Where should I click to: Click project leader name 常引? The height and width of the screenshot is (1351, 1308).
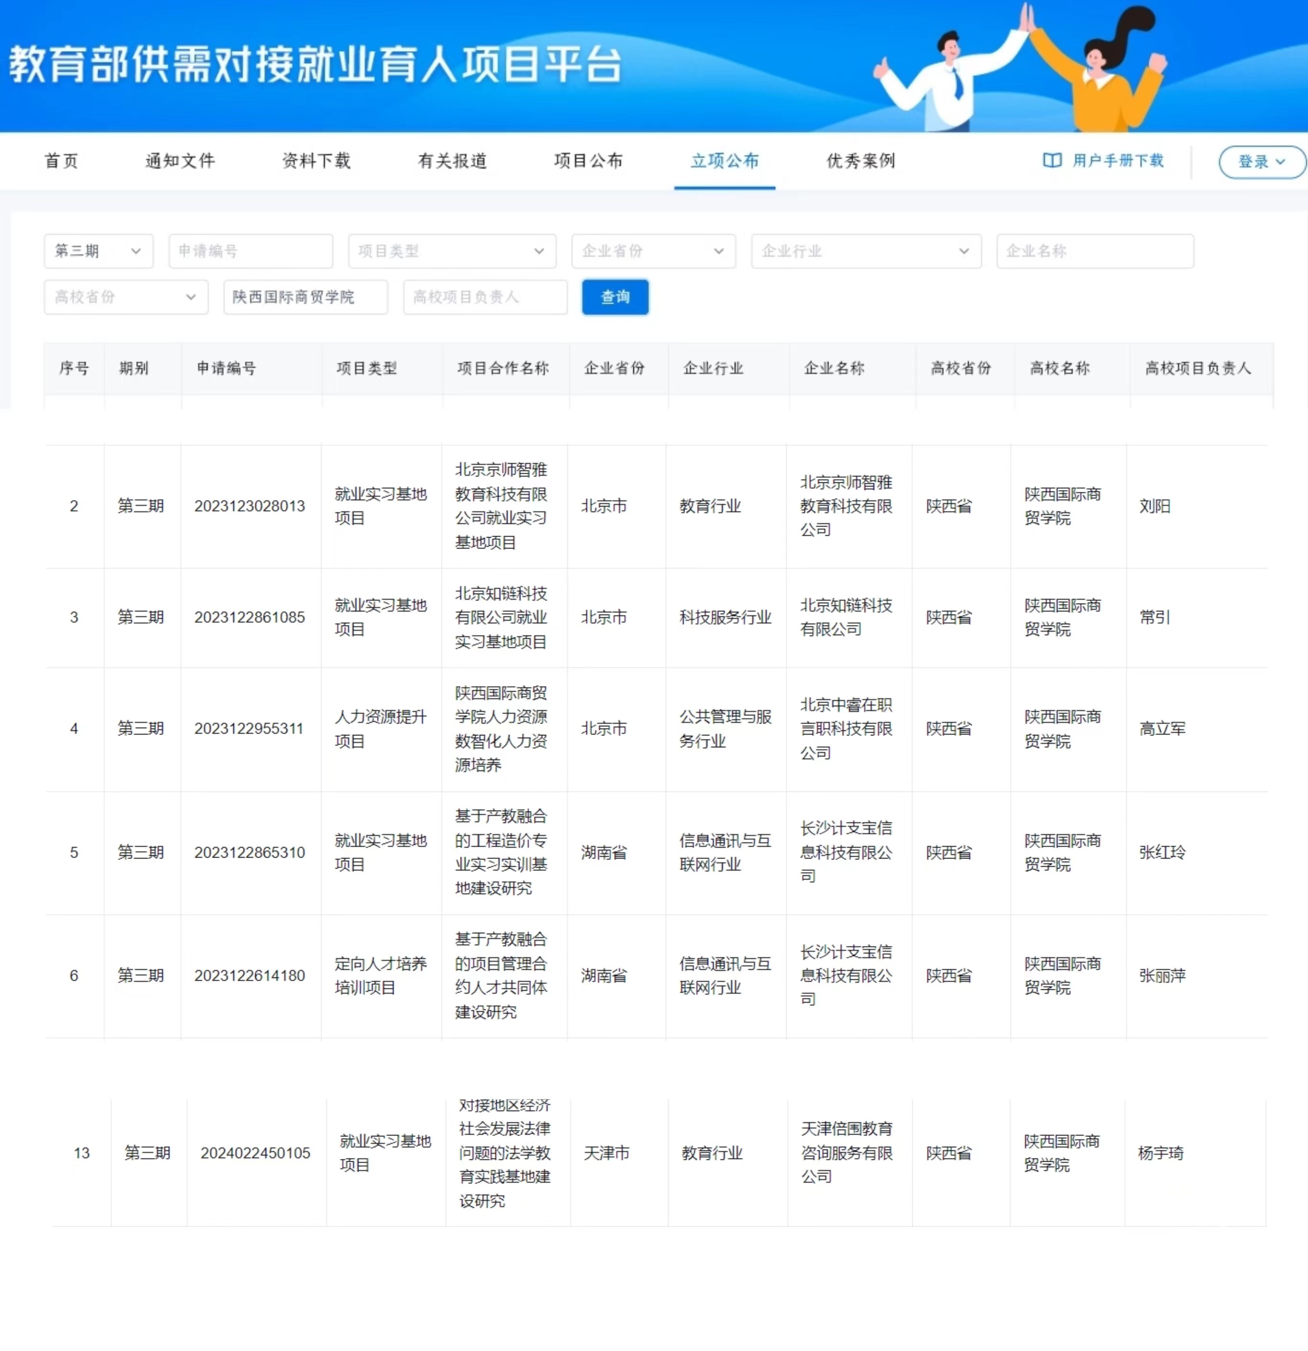pyautogui.click(x=1155, y=617)
